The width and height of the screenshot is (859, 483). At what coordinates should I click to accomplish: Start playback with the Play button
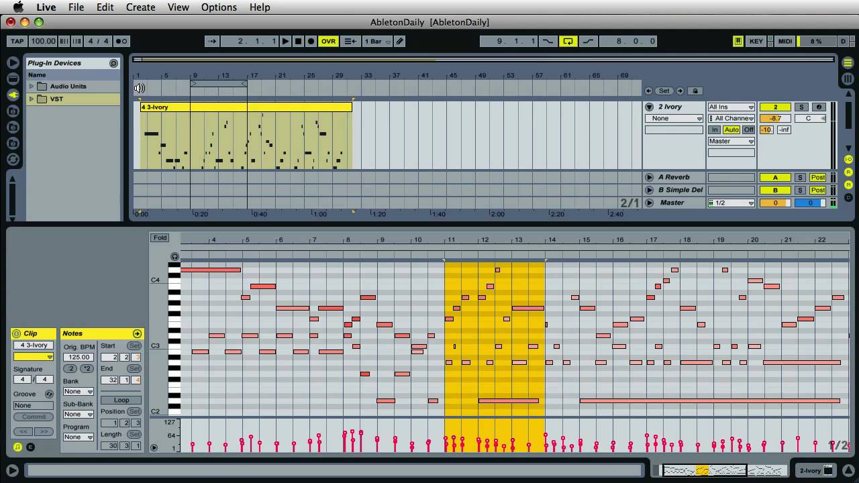(286, 41)
